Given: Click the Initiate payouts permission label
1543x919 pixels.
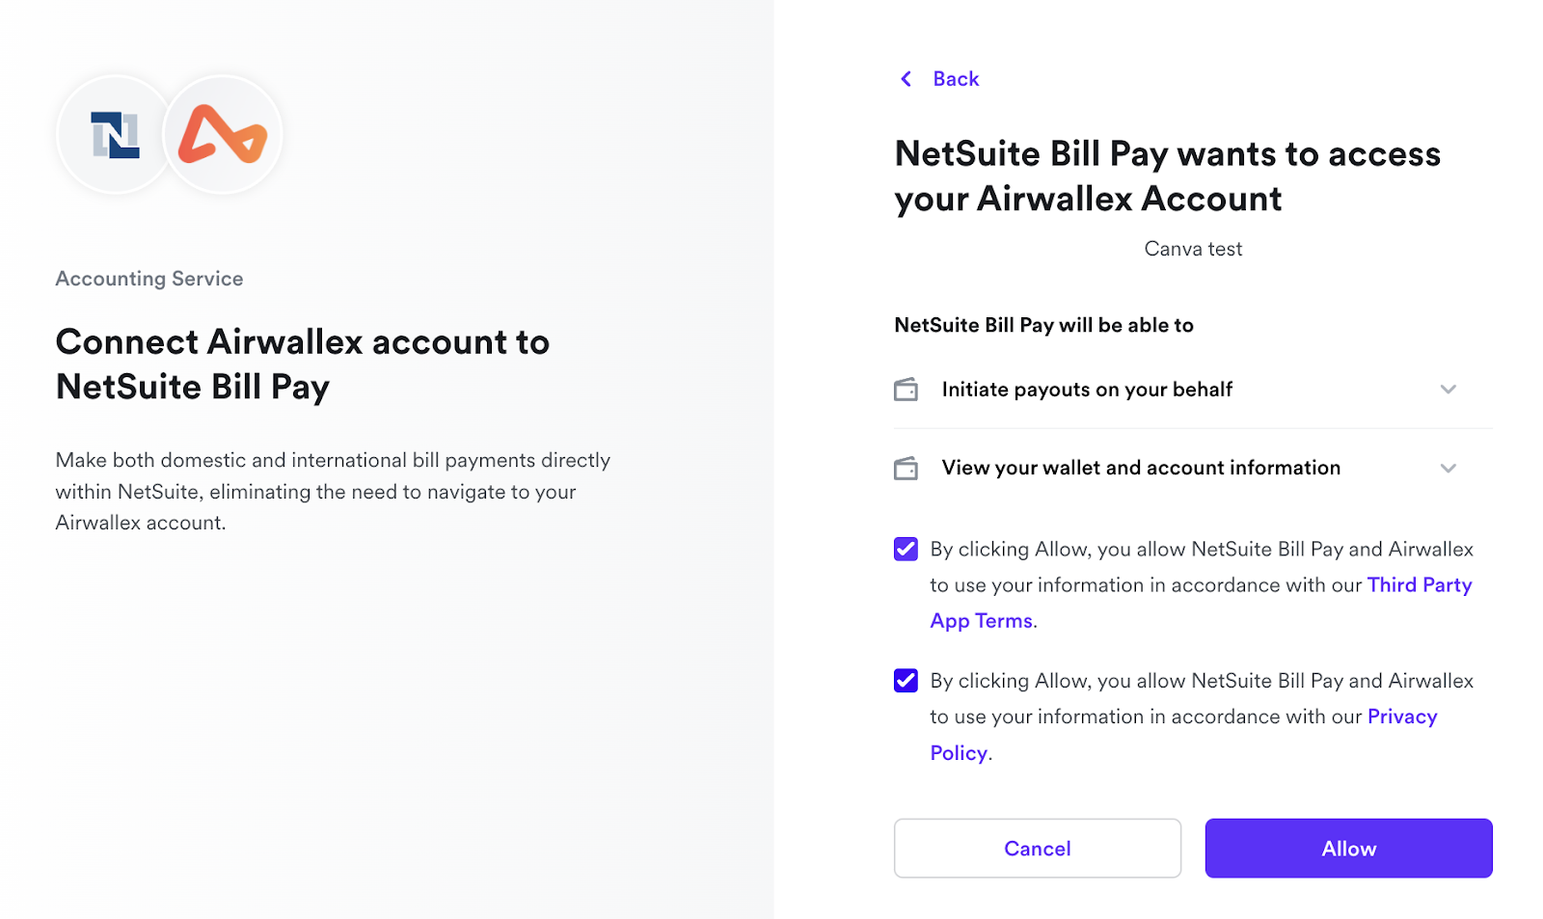Looking at the screenshot, I should point(1087,390).
